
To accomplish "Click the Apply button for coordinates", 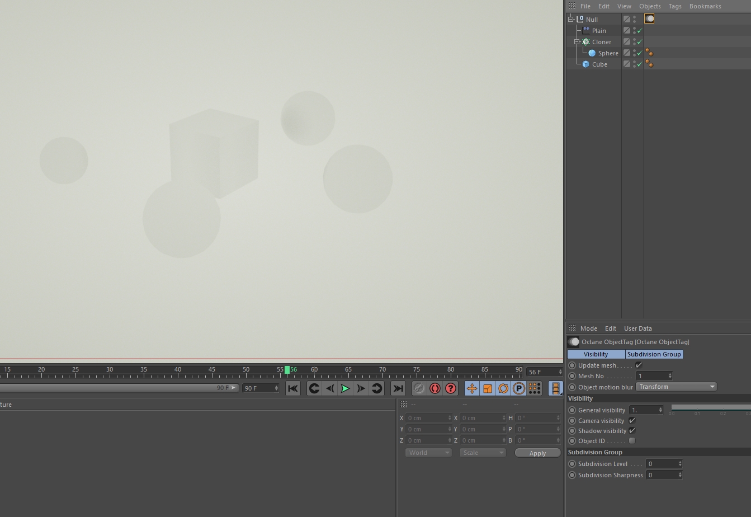I will [x=537, y=453].
